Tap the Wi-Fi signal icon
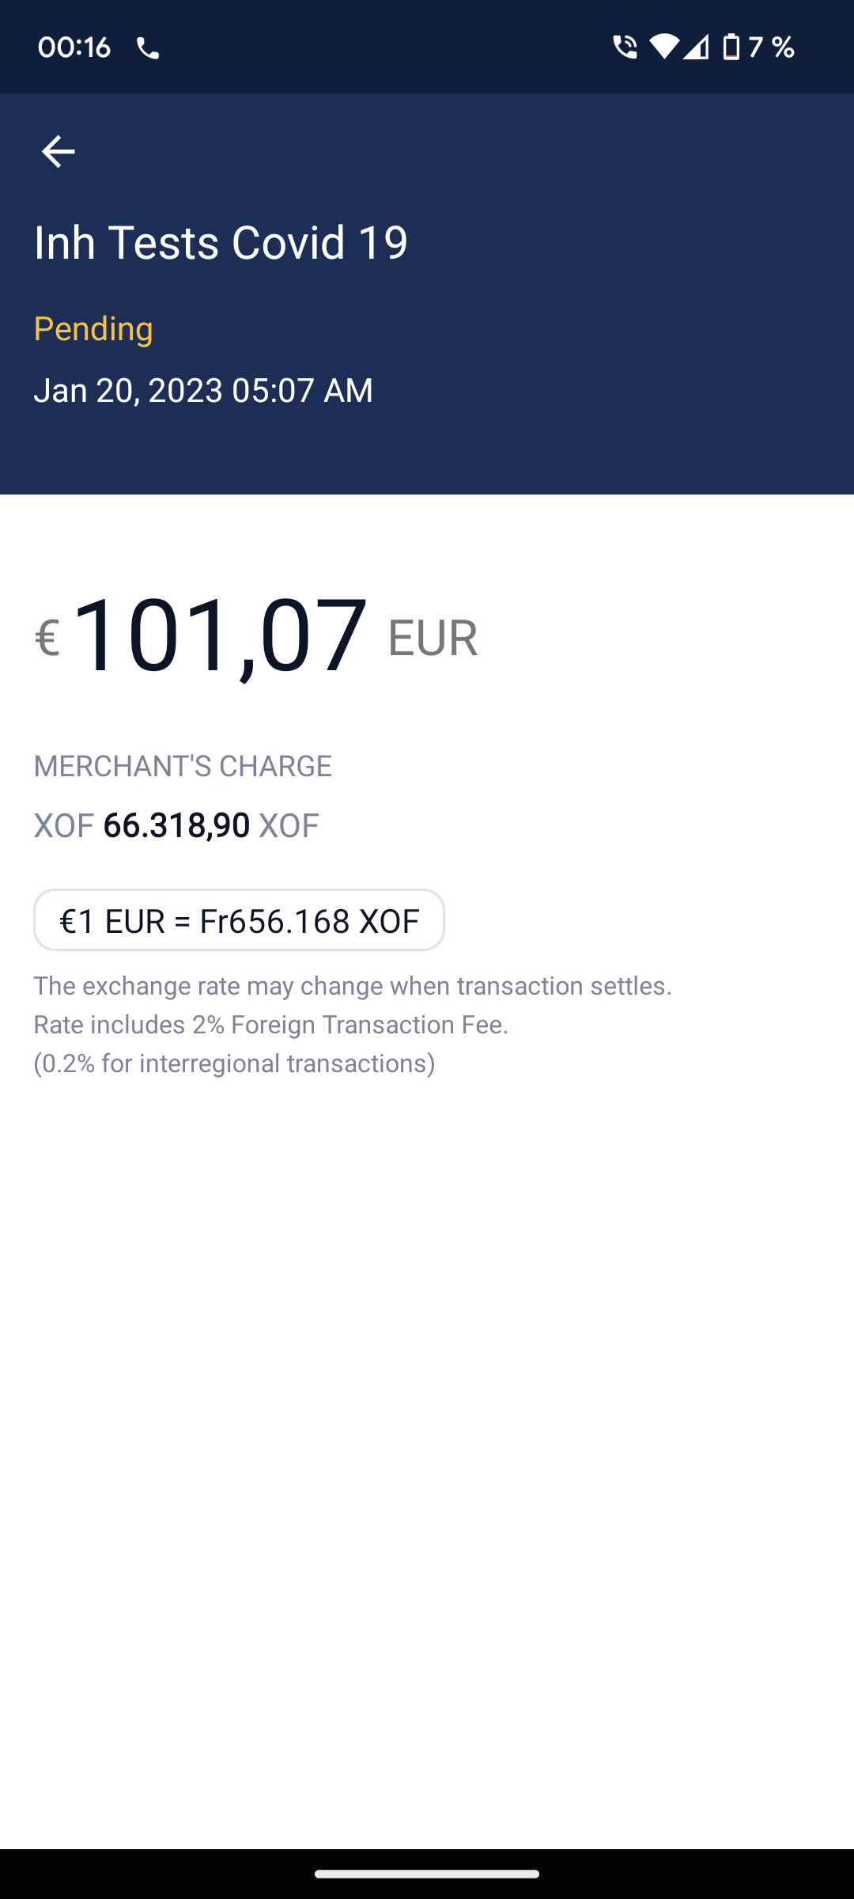The width and height of the screenshot is (854, 1899). [664, 47]
